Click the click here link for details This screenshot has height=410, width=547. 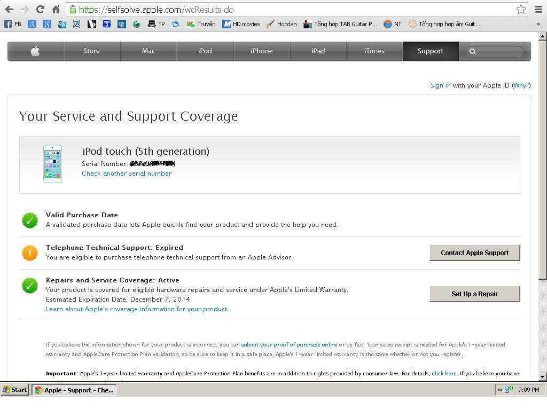[444, 373]
